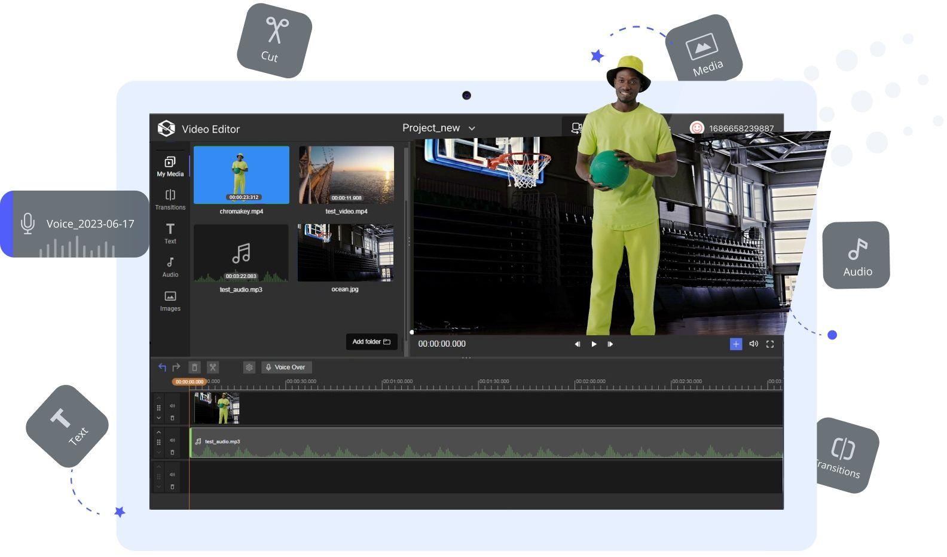
Task: Toggle the preview volume speaker icon
Action: tap(753, 344)
